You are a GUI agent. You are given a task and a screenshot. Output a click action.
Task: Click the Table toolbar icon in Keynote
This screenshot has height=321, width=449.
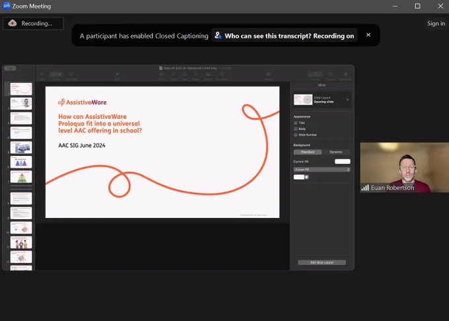point(162,74)
